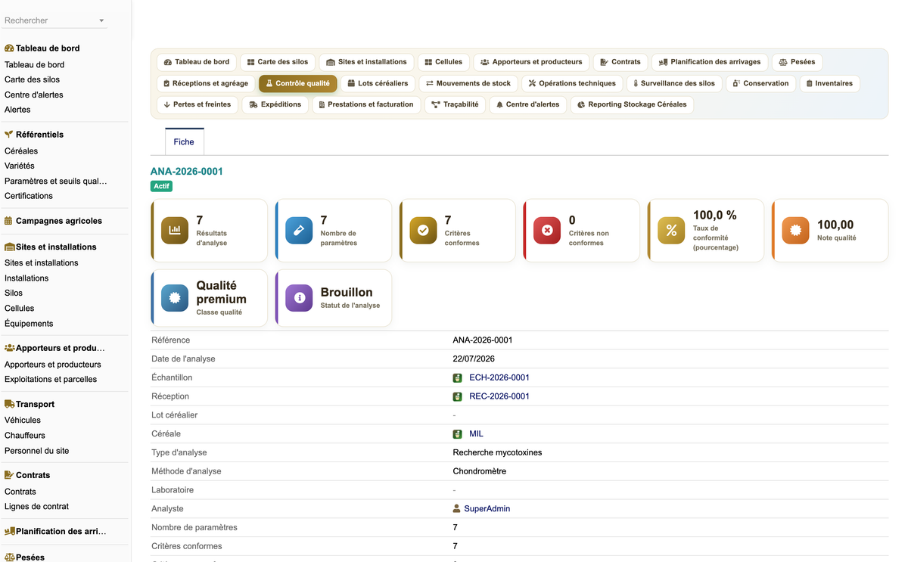Click the icon beside ECH-2026-0001

coord(457,377)
